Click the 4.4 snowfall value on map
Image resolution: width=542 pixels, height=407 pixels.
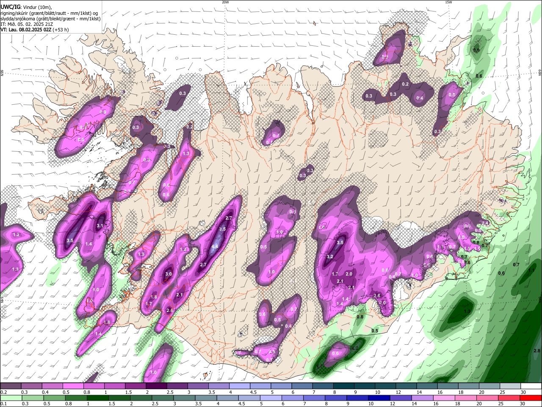[x=215, y=246]
